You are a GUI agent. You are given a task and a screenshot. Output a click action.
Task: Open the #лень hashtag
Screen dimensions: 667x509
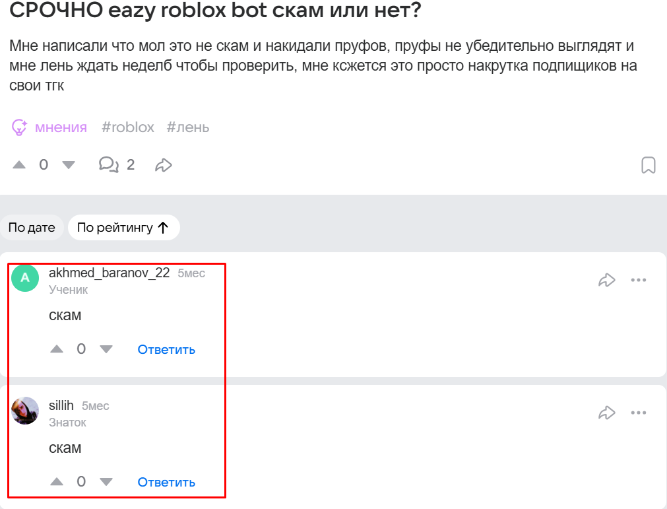tap(188, 127)
